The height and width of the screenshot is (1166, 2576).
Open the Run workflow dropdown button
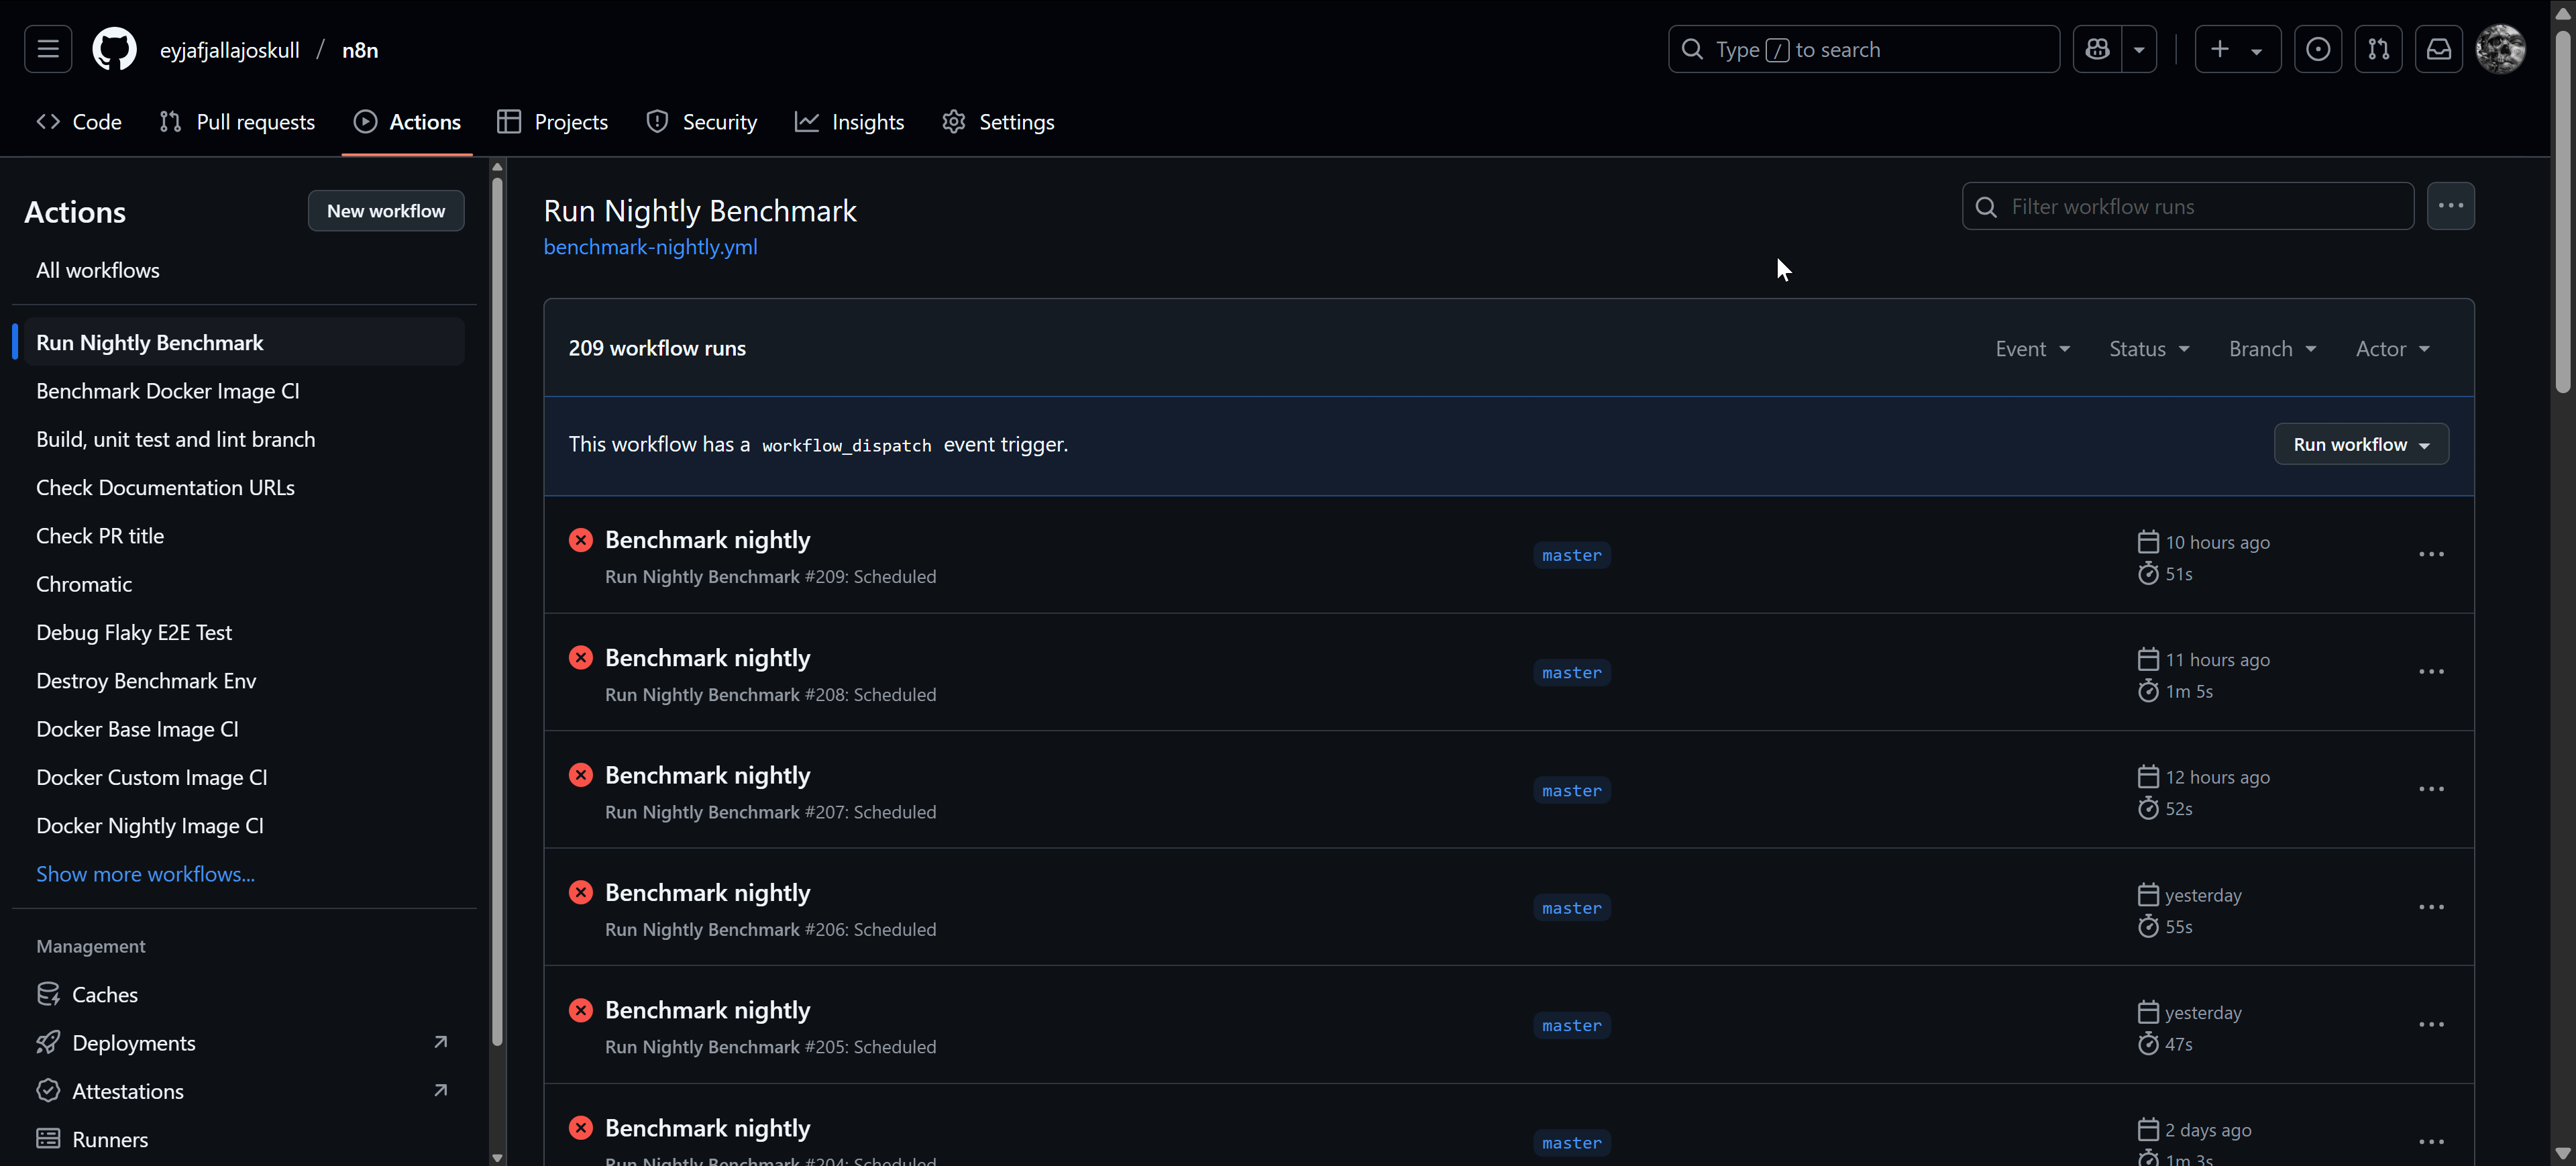click(x=2361, y=444)
